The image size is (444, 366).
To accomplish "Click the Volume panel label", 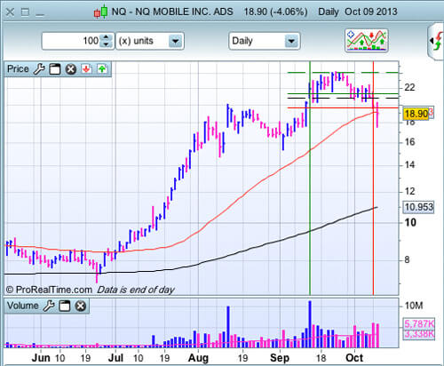I will [23, 306].
